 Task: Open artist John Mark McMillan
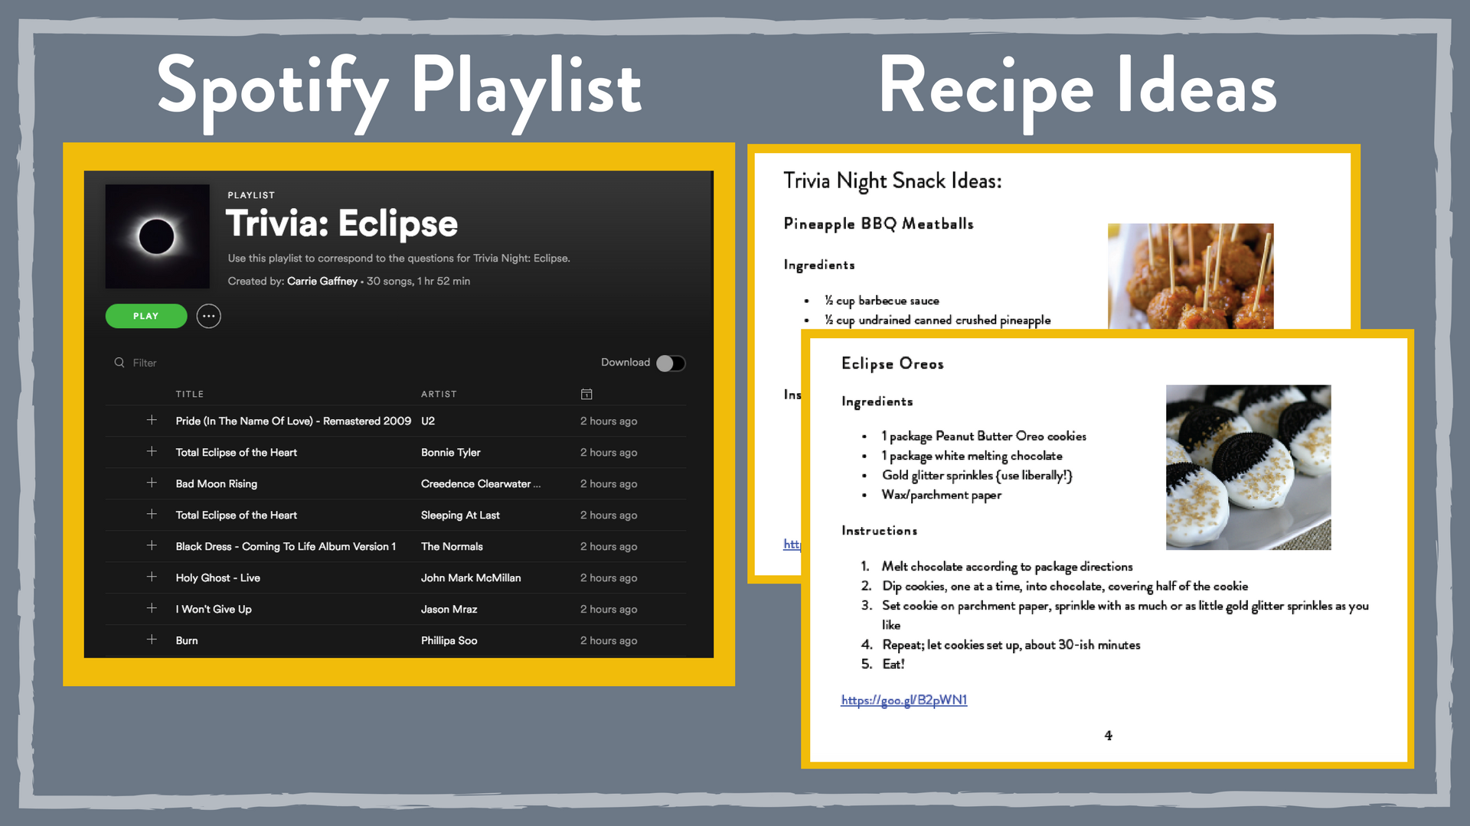point(471,577)
